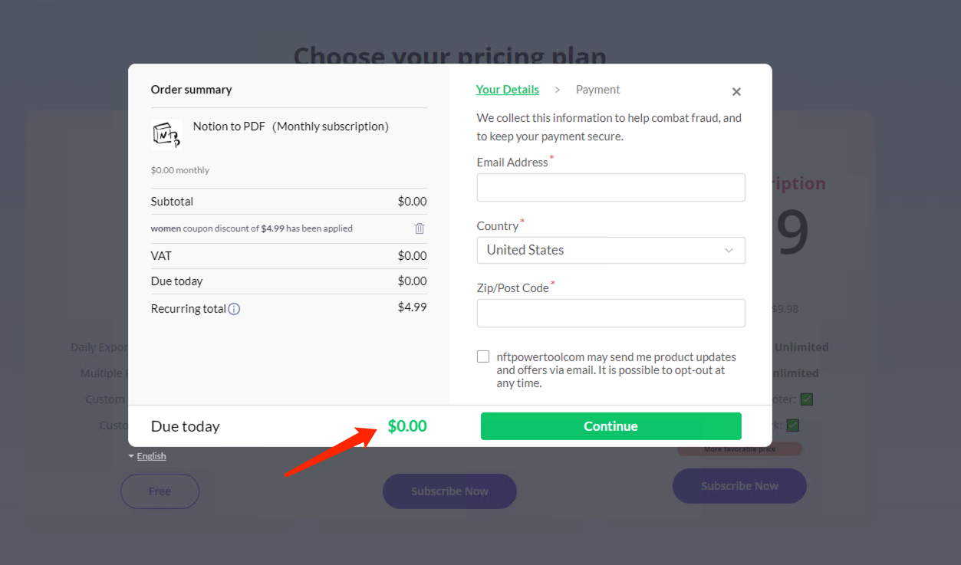Click the rightmost Subscribe Now button

point(739,485)
